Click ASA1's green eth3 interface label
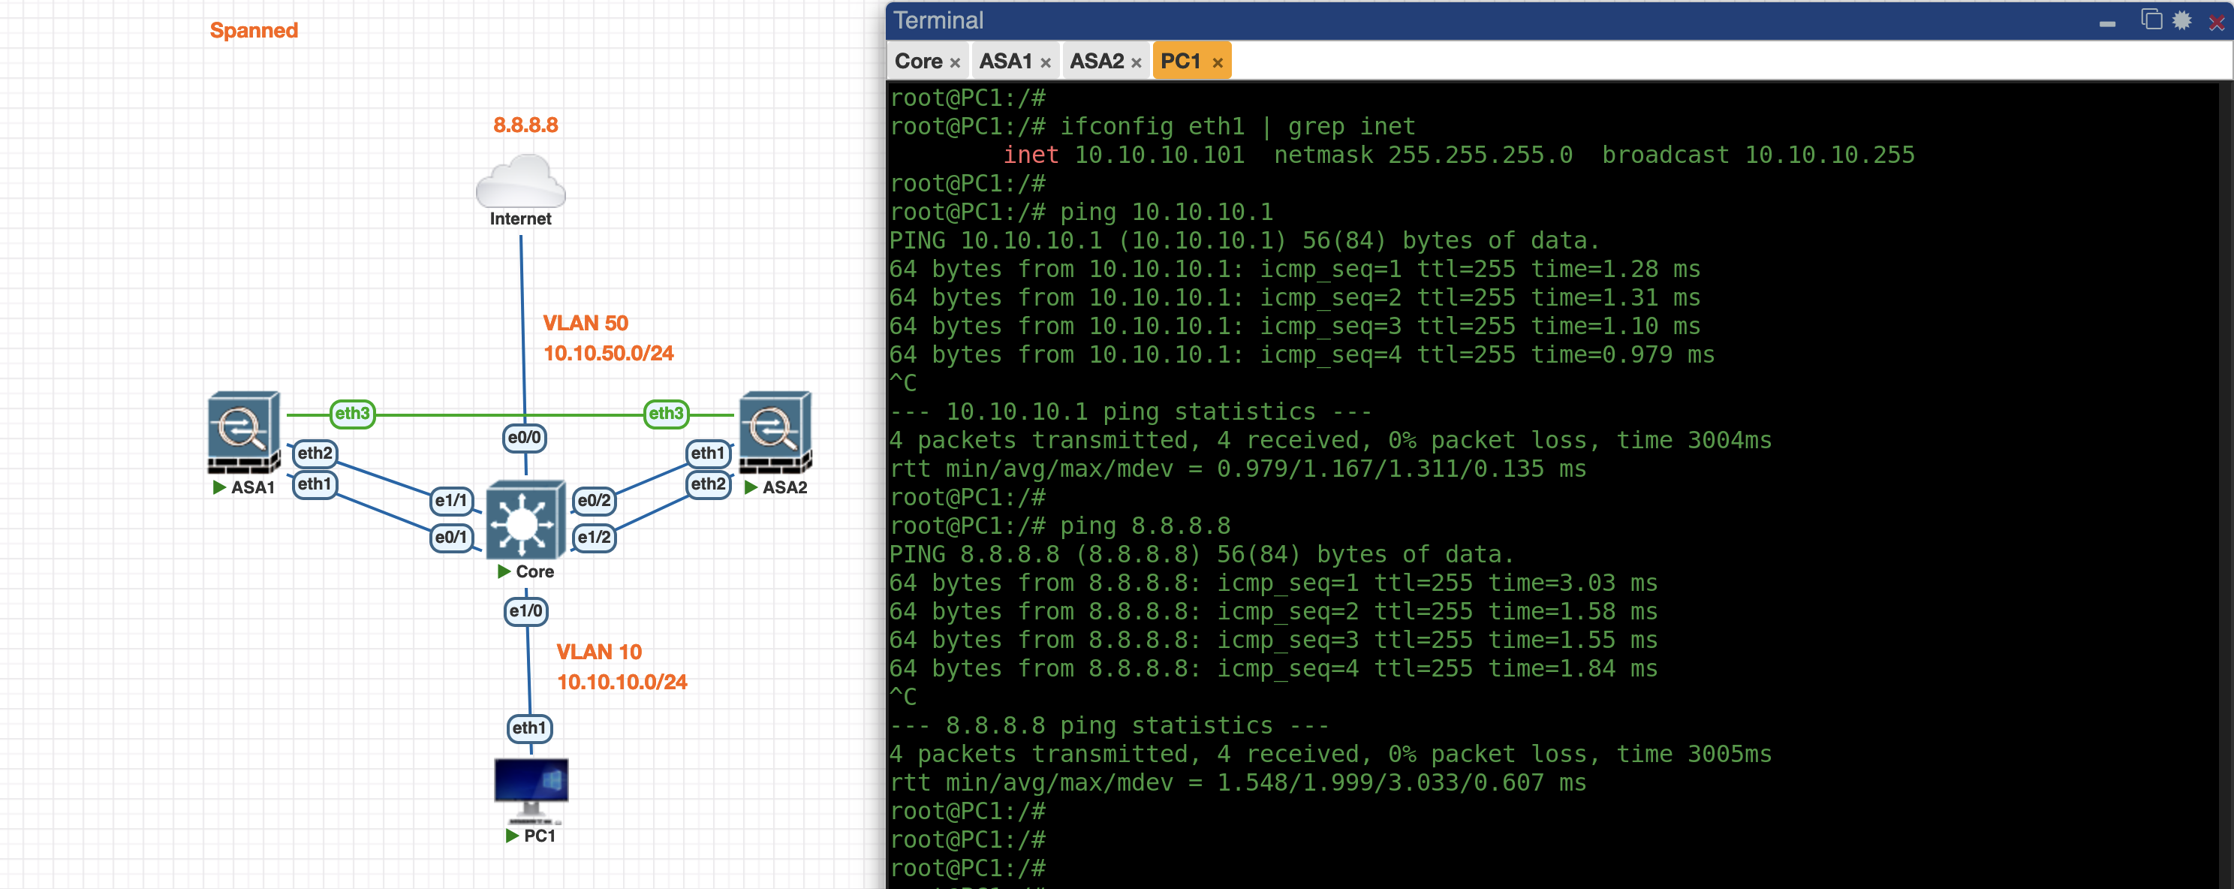Viewport: 2234px width, 889px height. tap(352, 413)
